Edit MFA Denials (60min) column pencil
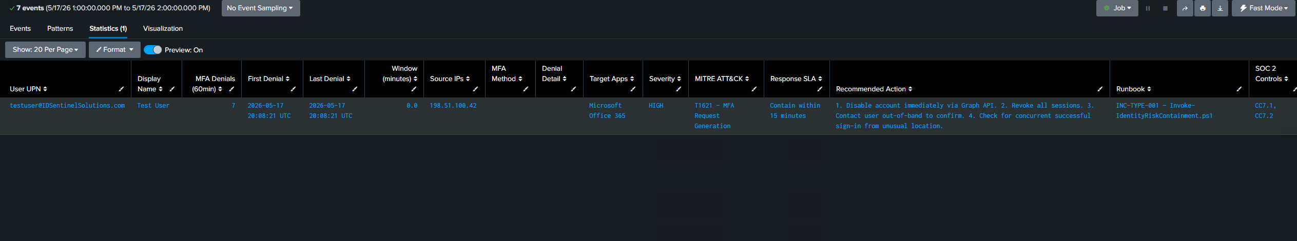The image size is (1297, 241). click(231, 89)
